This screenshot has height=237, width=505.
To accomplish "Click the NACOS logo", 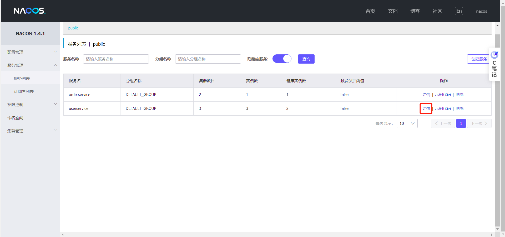I will coord(29,11).
